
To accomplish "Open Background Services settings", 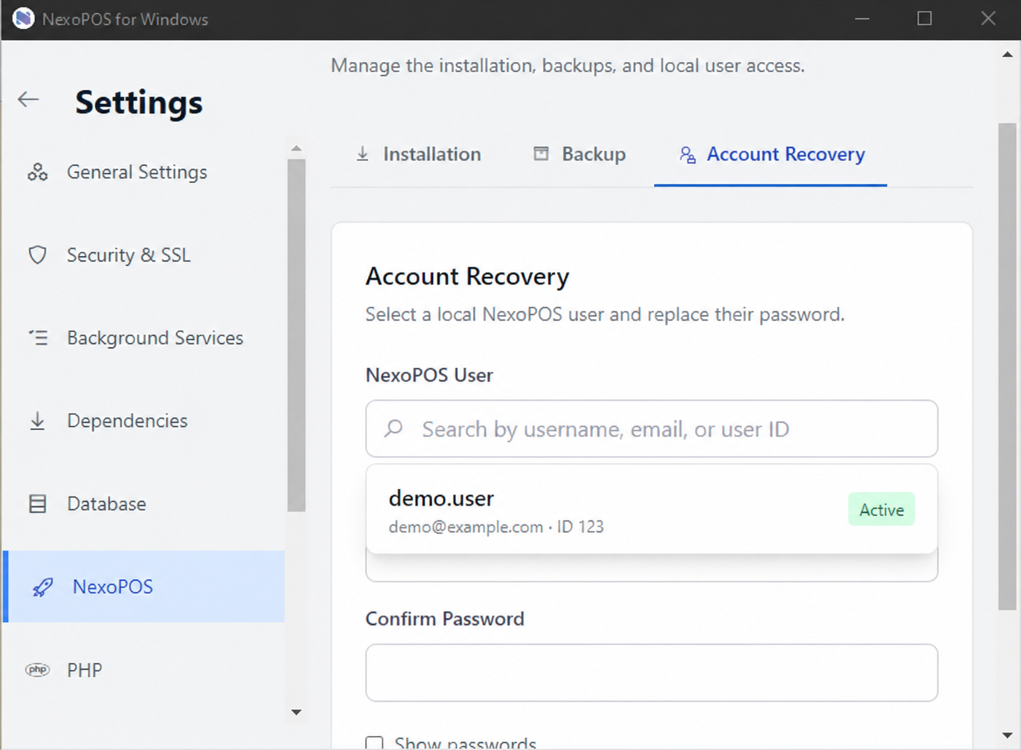I will [144, 338].
